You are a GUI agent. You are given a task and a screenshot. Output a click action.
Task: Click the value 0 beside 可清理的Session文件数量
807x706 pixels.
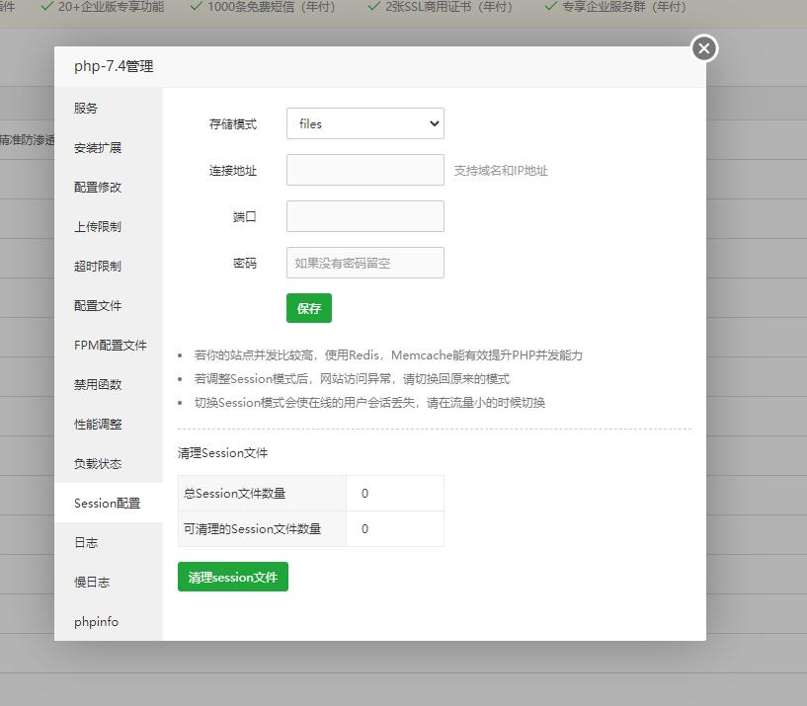364,528
